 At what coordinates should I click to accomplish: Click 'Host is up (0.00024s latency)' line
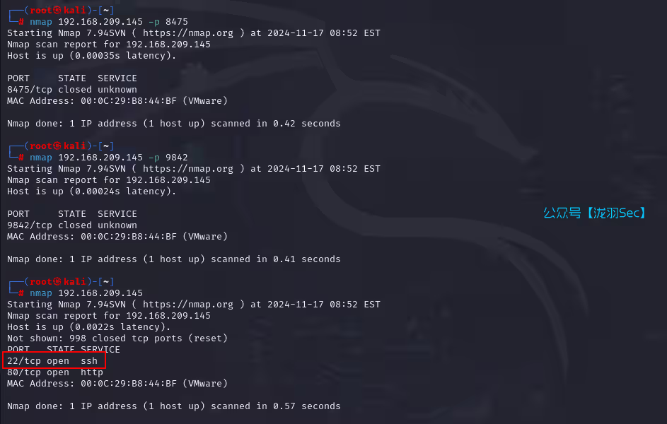click(91, 192)
